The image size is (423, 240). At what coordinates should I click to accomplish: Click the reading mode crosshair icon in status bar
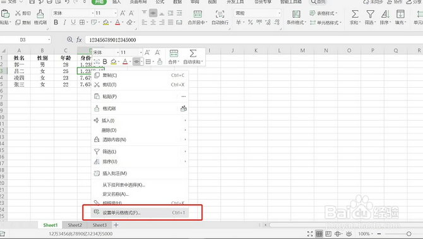coord(338,234)
